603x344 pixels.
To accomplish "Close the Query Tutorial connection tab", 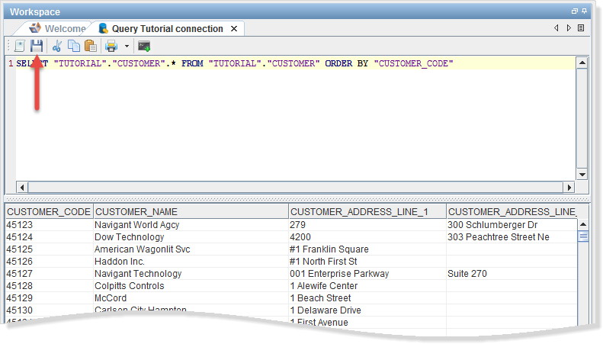I will click(234, 29).
